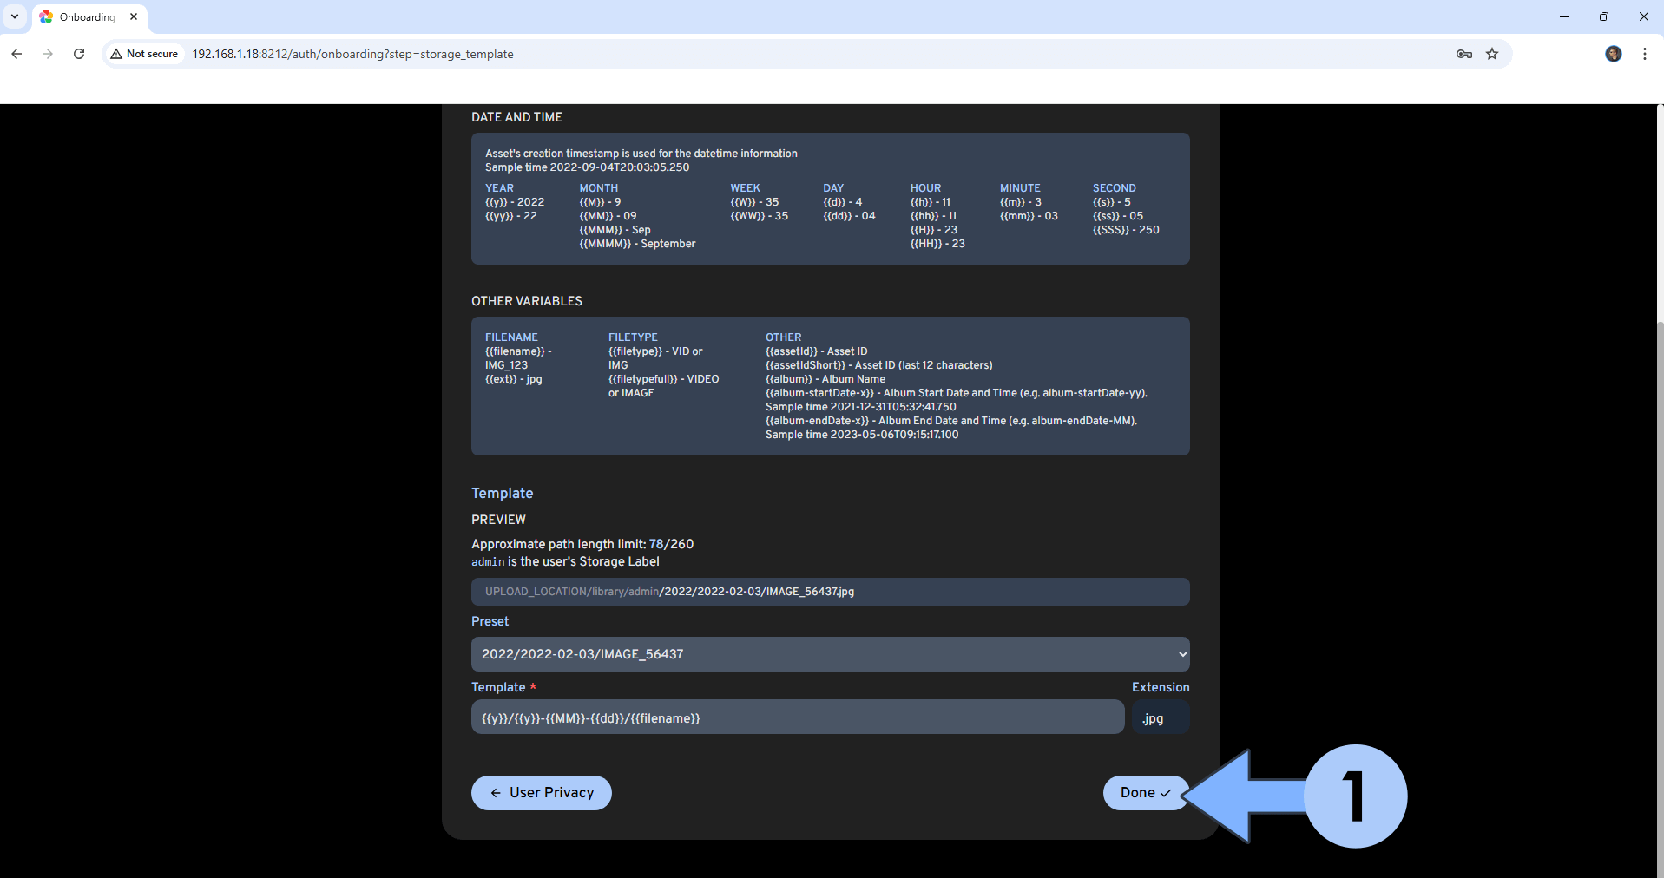Open the saved passwords key icon
This screenshot has height=878, width=1664.
1464,54
